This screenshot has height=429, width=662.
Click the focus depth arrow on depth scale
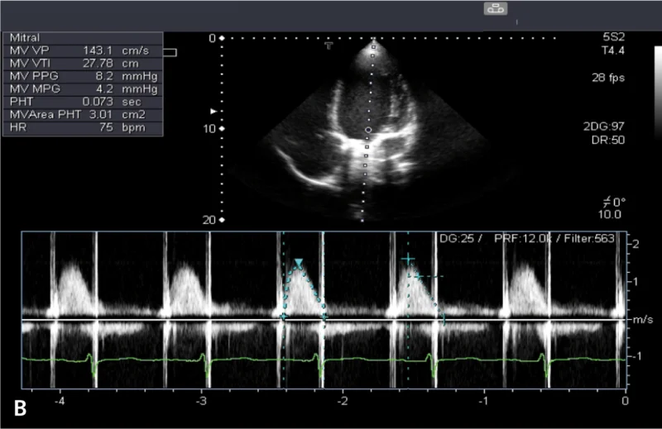click(x=213, y=112)
